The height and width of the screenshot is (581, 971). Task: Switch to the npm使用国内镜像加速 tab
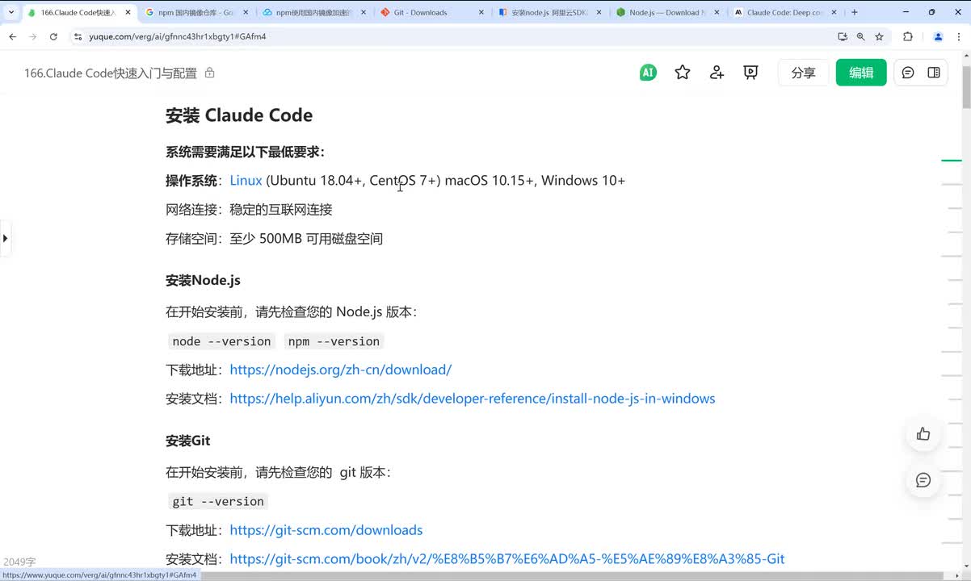(x=313, y=13)
